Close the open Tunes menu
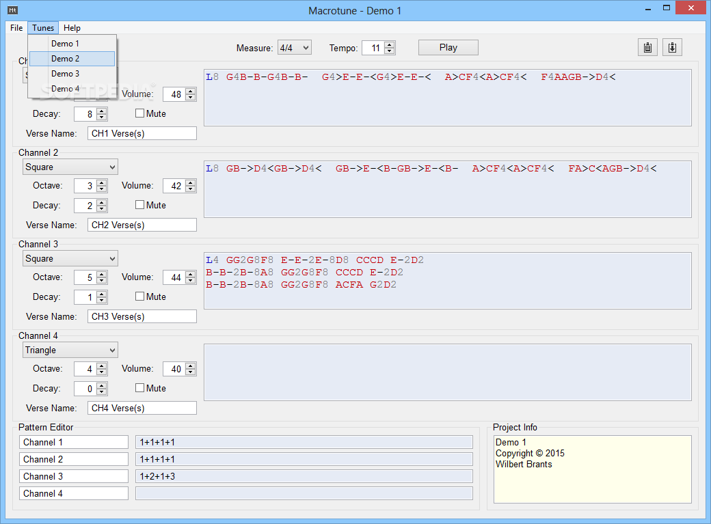The height and width of the screenshot is (524, 711). [x=43, y=27]
